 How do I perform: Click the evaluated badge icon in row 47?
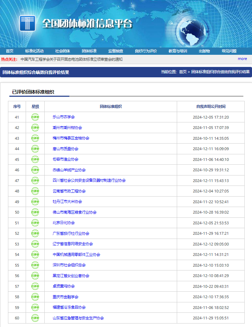(x=35, y=180)
